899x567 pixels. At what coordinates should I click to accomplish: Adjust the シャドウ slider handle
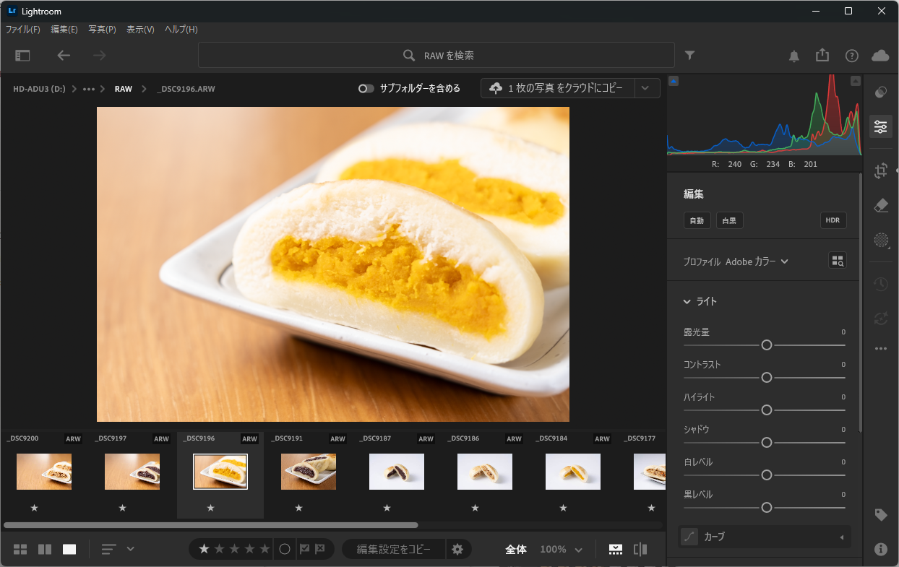767,443
